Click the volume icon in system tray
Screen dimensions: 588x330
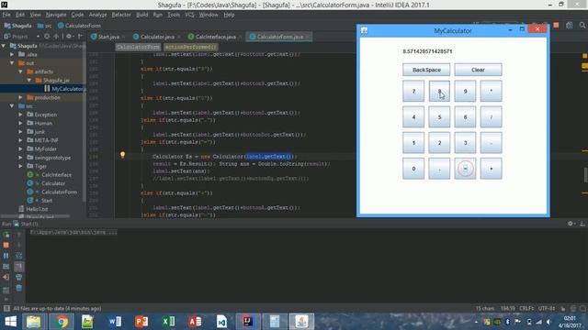pos(548,322)
